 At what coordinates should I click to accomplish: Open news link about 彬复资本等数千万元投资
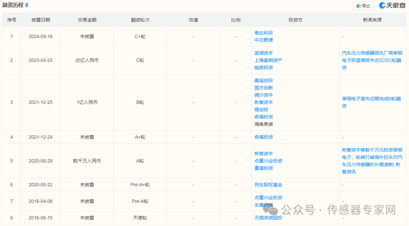[372, 161]
